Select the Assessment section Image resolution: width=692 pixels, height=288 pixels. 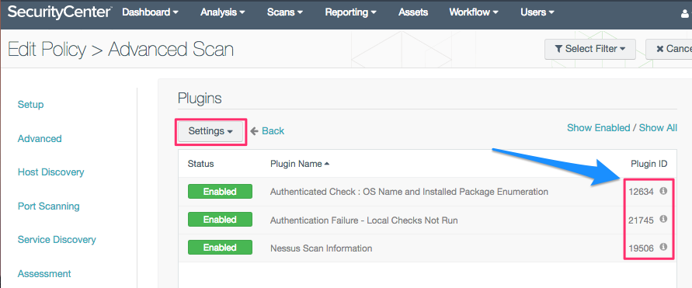pyautogui.click(x=44, y=273)
